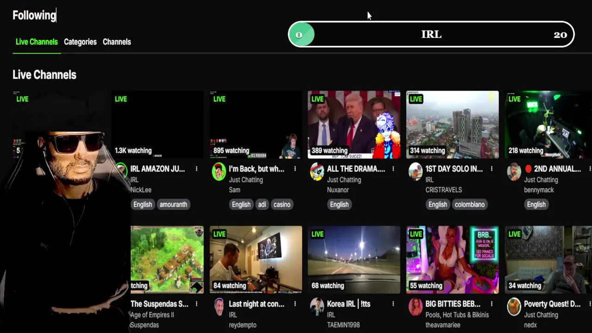The height and width of the screenshot is (333, 592).
Task: Open the 1.3K watching stream thumbnail
Action: coord(157,124)
